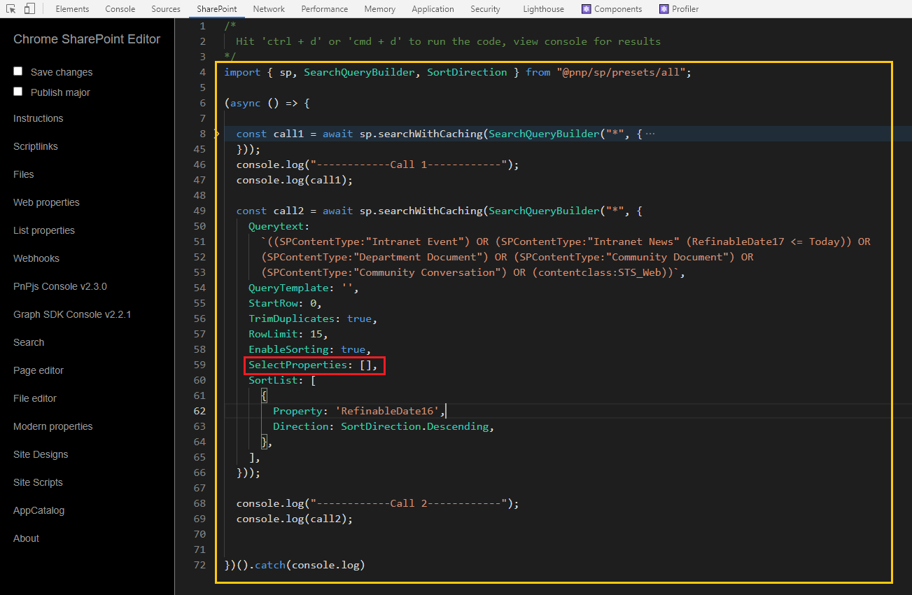This screenshot has width=912, height=595.
Task: Select Scriptlinks in the sidebar
Action: [x=36, y=146]
